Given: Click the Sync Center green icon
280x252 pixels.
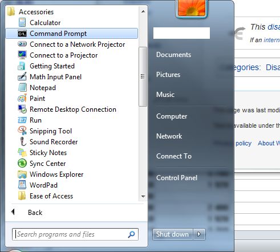Looking at the screenshot, I should pos(22,164).
